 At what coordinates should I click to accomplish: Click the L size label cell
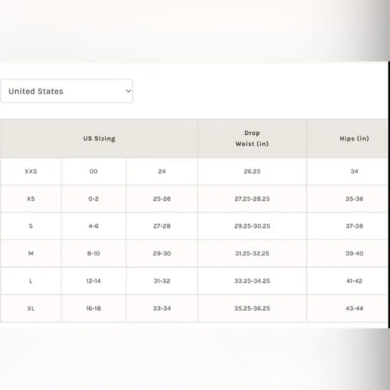pos(31,281)
